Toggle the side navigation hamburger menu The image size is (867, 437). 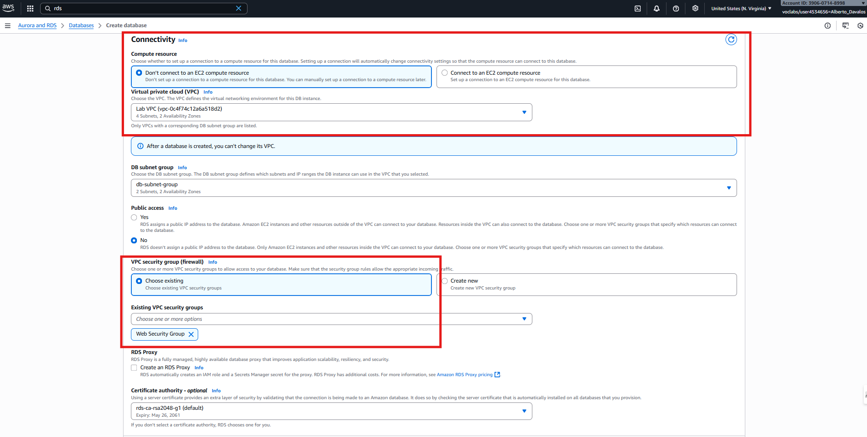pos(8,26)
